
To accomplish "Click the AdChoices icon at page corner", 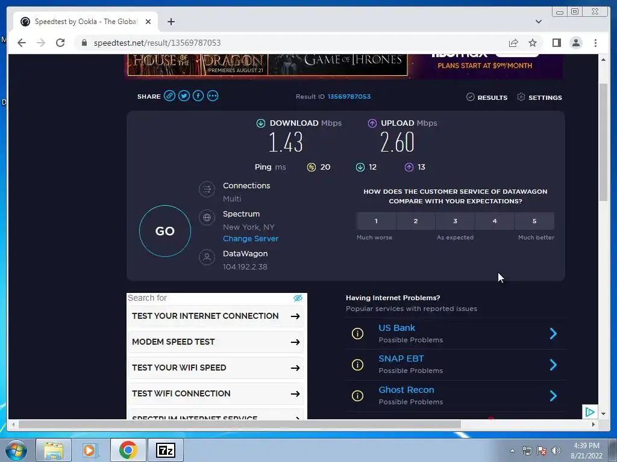I will tap(589, 411).
